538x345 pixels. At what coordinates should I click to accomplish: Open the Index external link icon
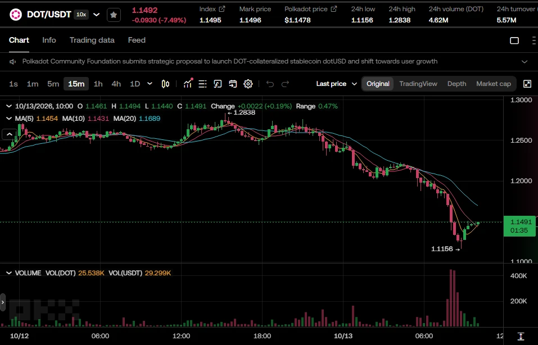[222, 9]
